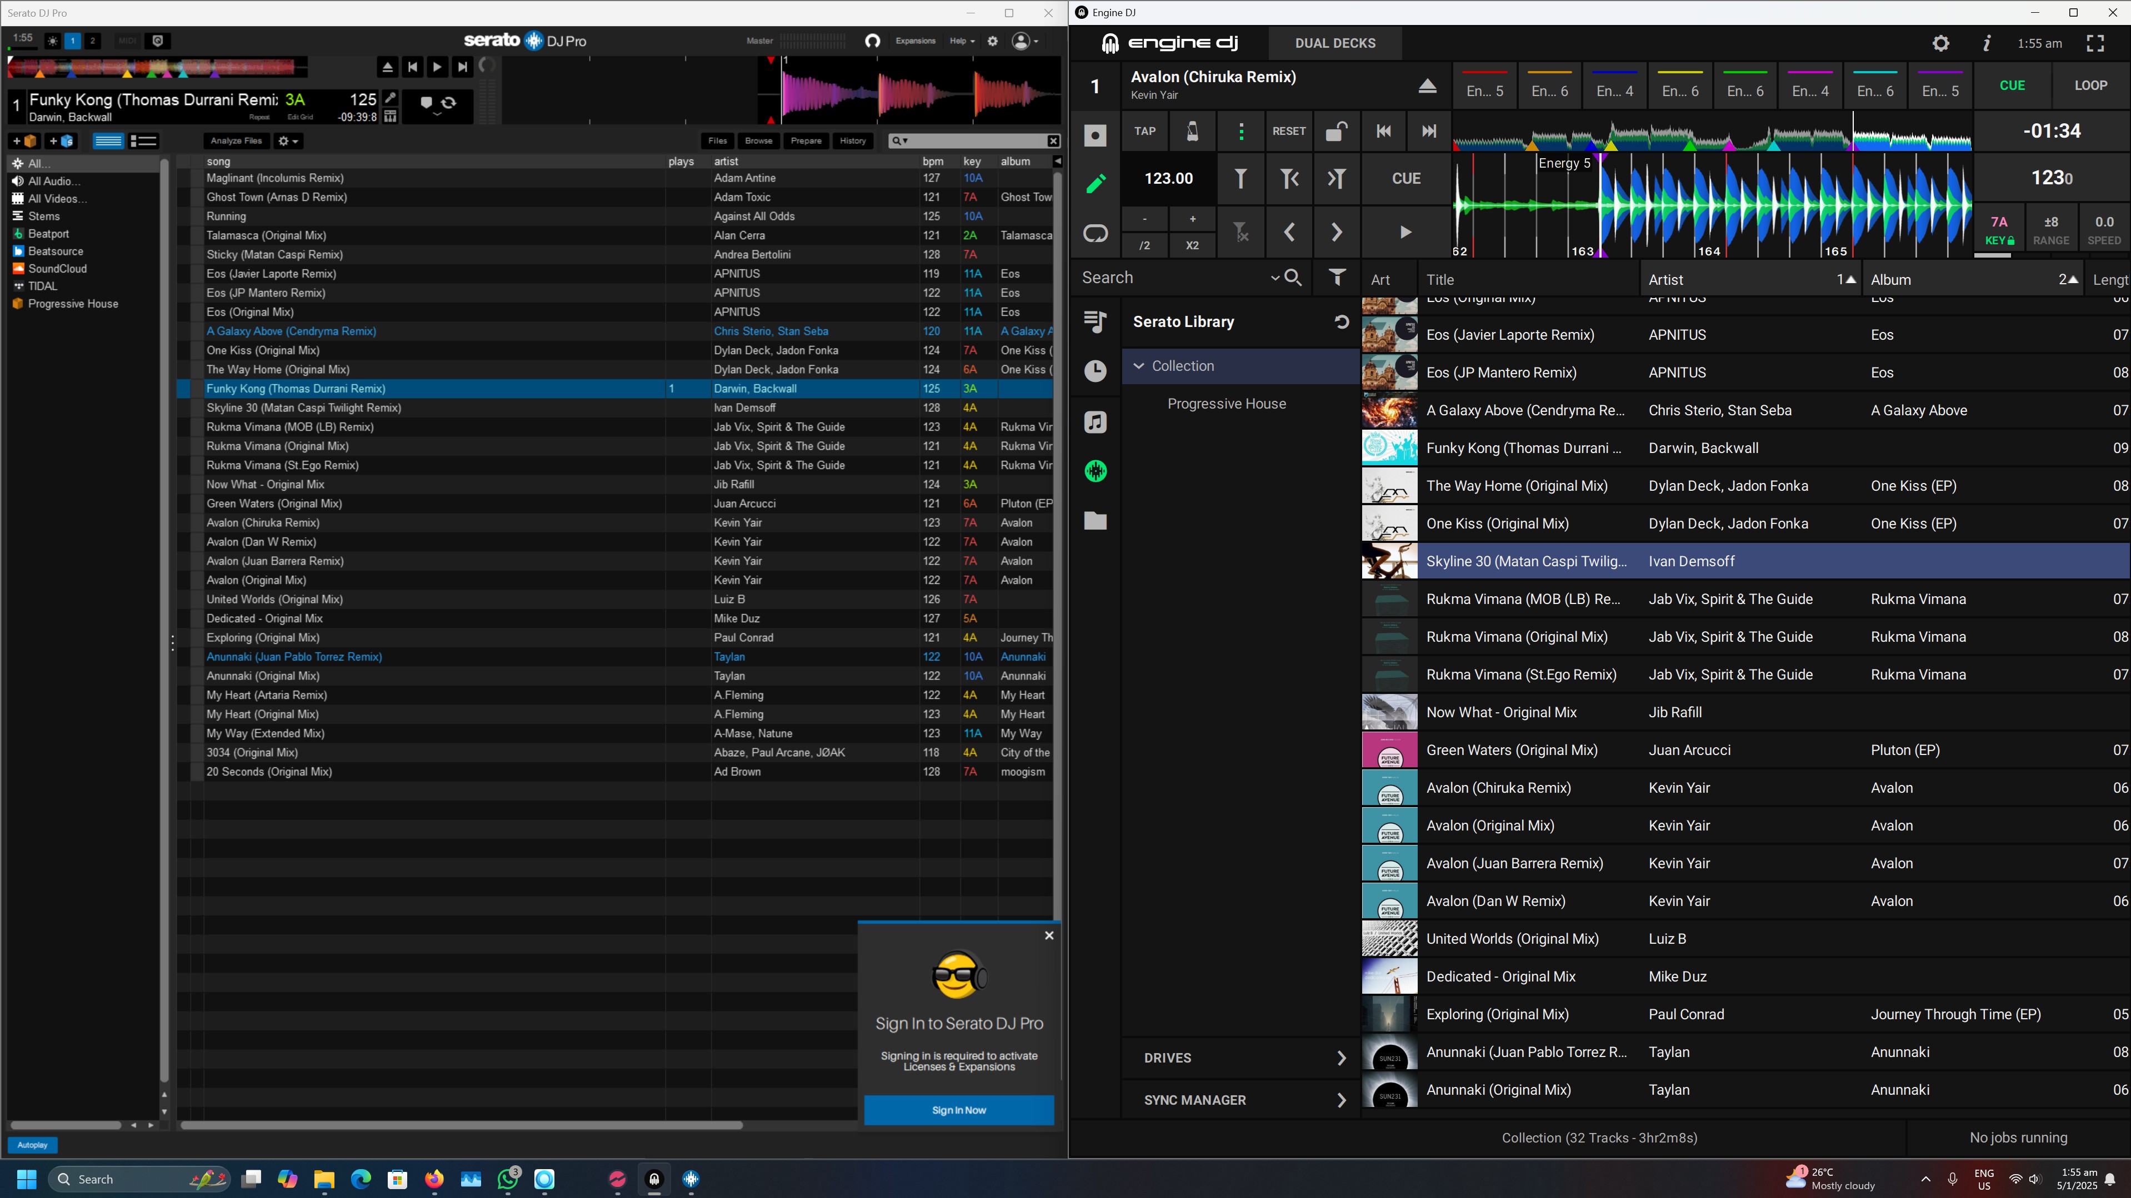Viewport: 2131px width, 1198px height.
Task: Click RESET in Engine DJ grid editor
Action: pyautogui.click(x=1289, y=132)
